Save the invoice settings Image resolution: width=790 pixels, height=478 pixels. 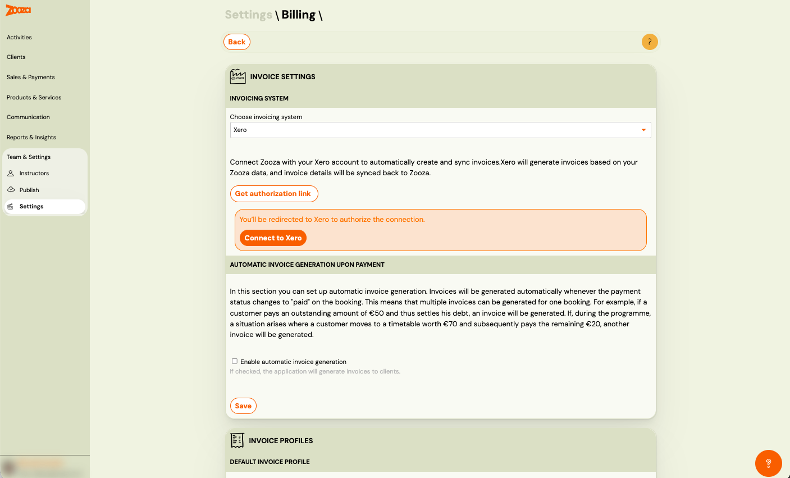[243, 406]
